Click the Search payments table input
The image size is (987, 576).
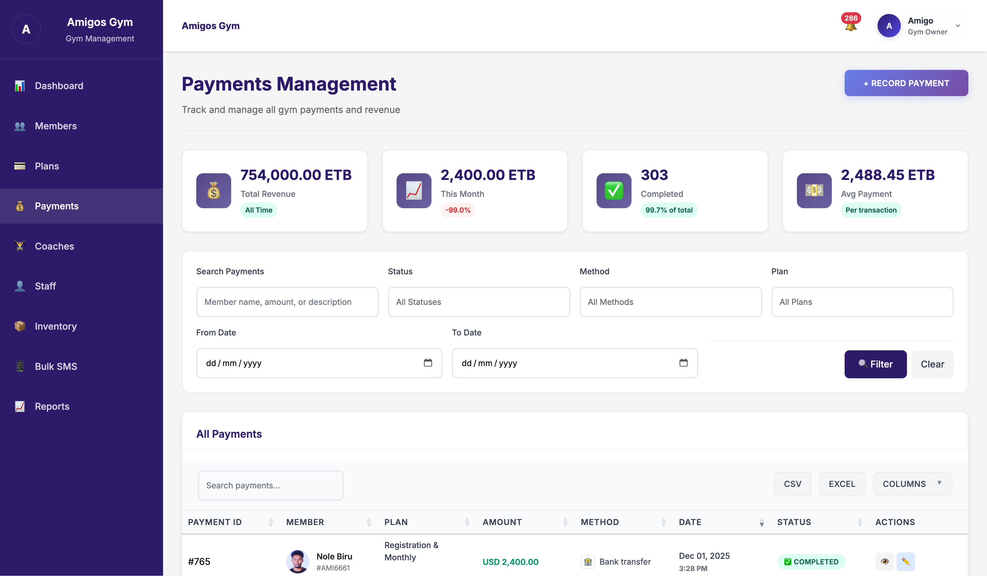[270, 485]
